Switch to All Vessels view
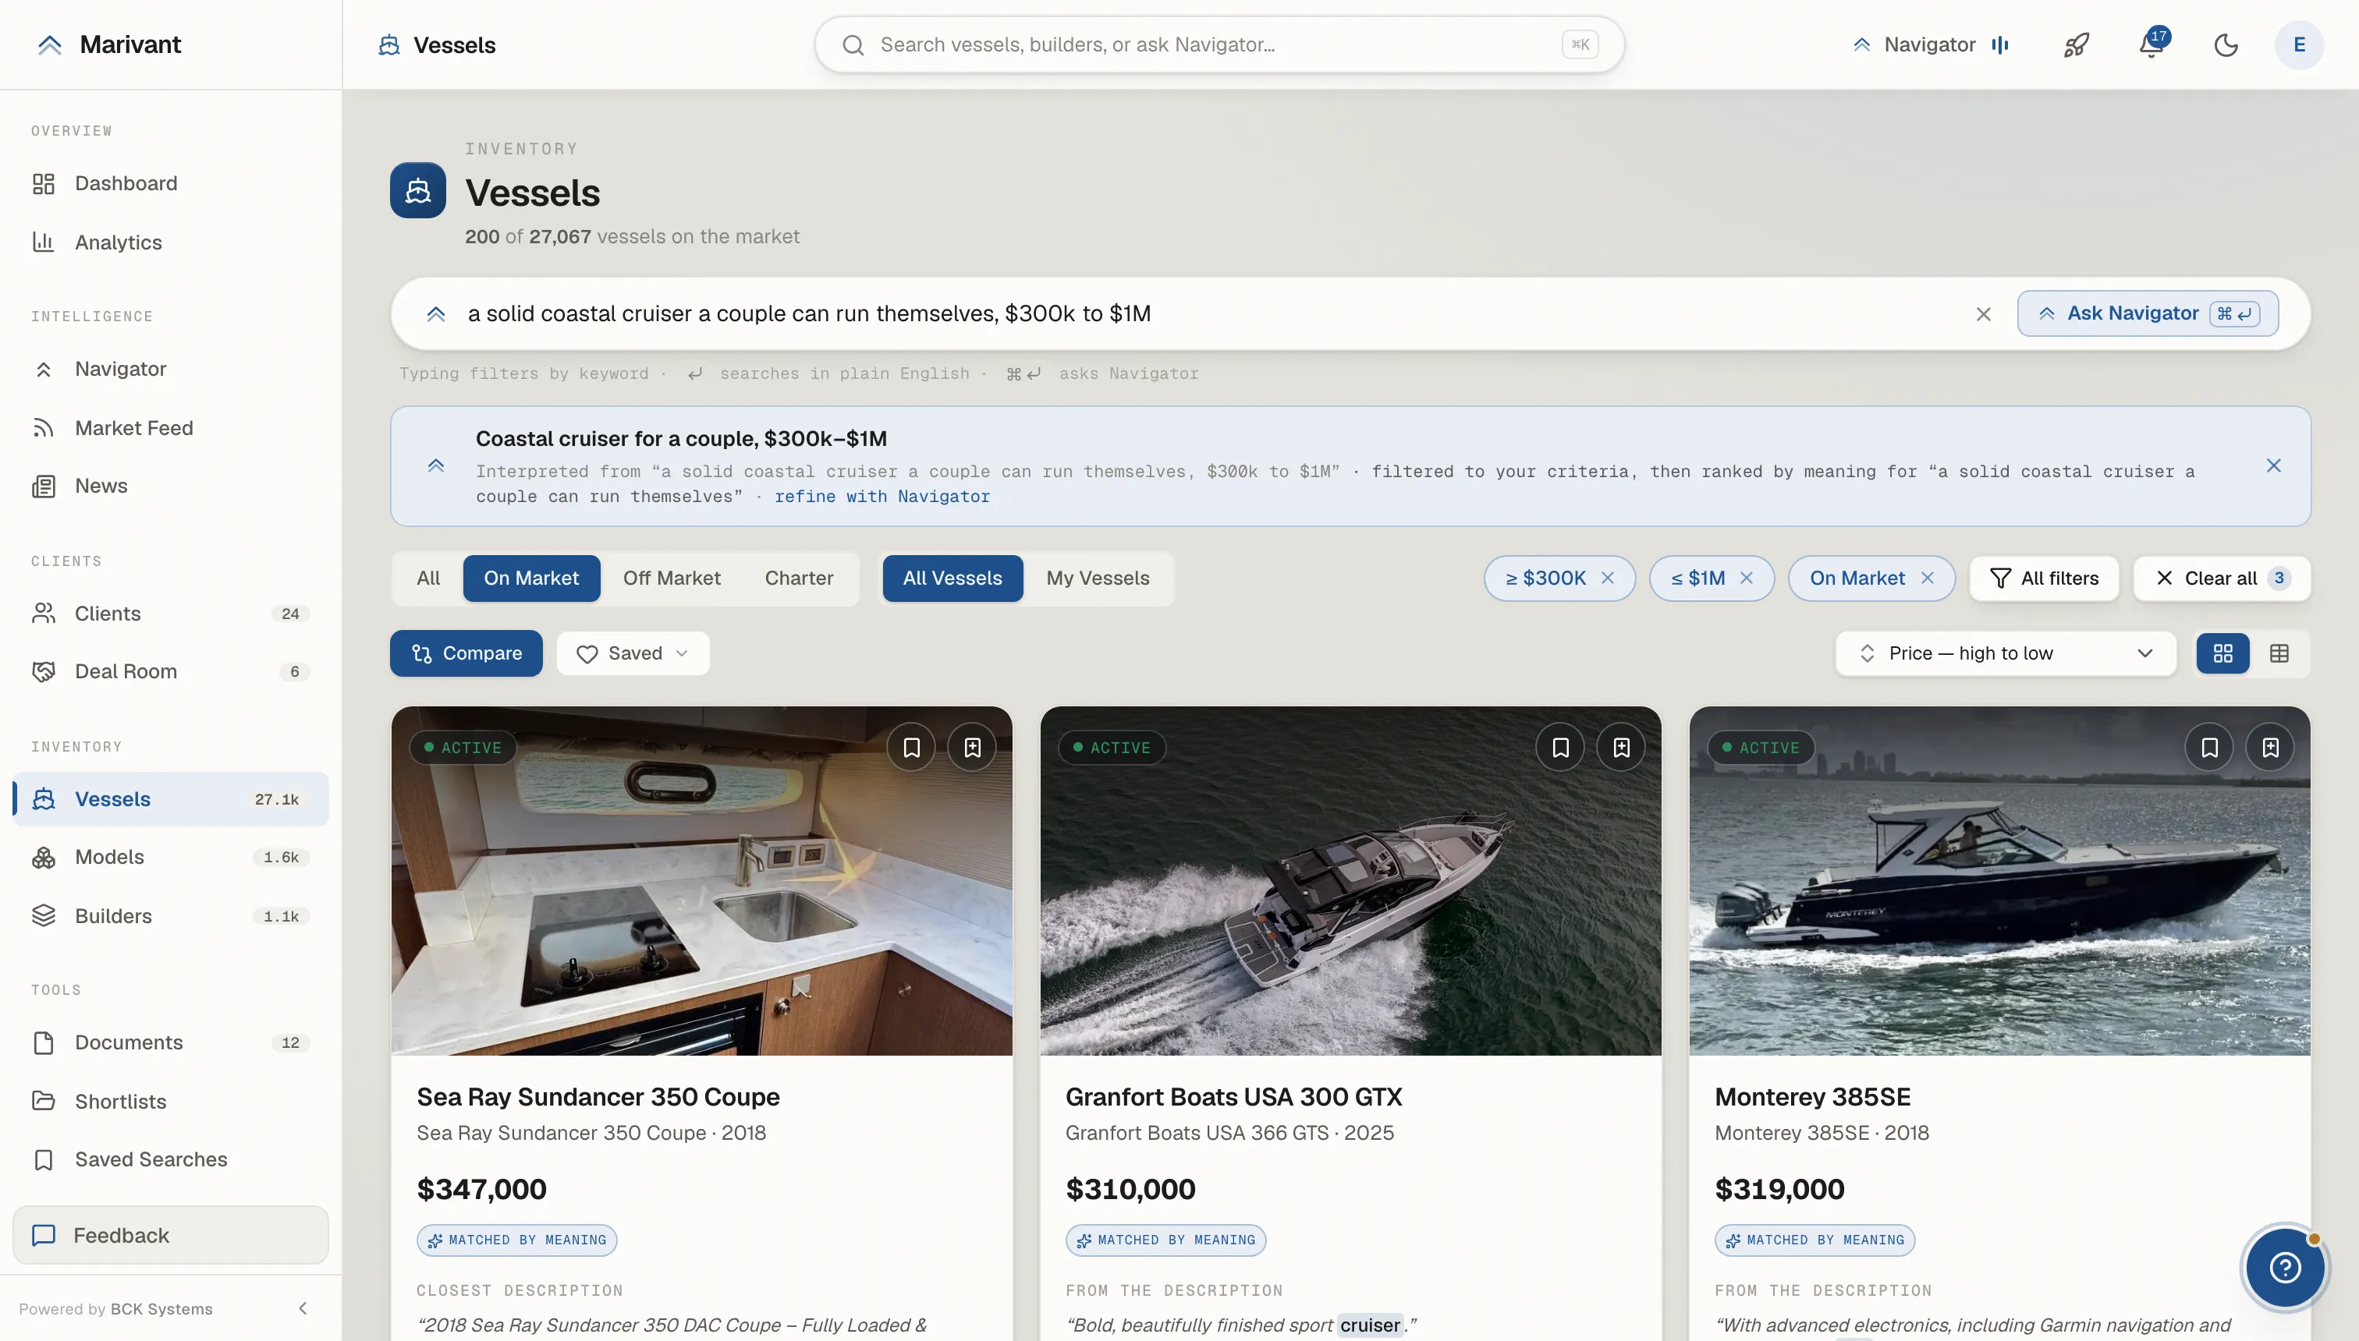 [952, 579]
